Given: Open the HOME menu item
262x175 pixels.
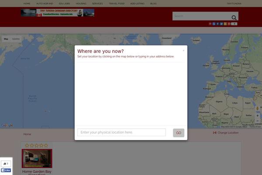Looking at the screenshot, I should coord(27,3).
